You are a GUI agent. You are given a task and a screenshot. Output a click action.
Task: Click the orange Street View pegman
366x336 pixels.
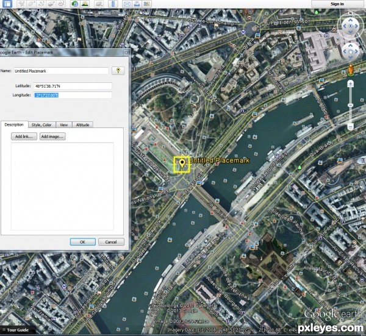(x=350, y=70)
